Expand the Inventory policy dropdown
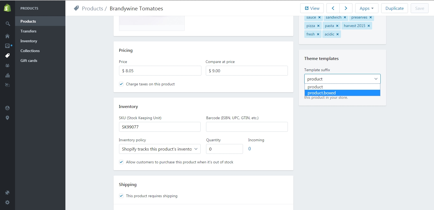The image size is (434, 210). (160, 149)
